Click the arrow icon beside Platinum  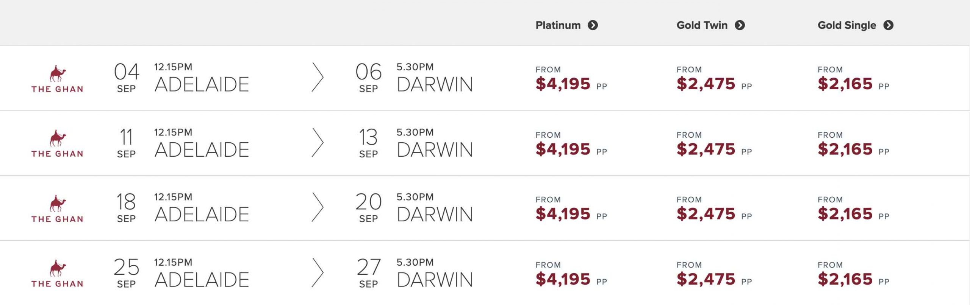(593, 25)
